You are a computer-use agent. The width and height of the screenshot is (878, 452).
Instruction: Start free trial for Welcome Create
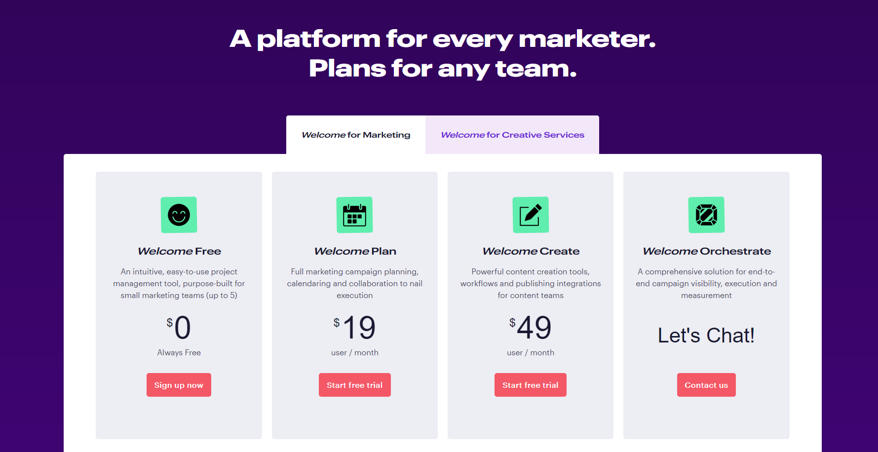pyautogui.click(x=530, y=384)
